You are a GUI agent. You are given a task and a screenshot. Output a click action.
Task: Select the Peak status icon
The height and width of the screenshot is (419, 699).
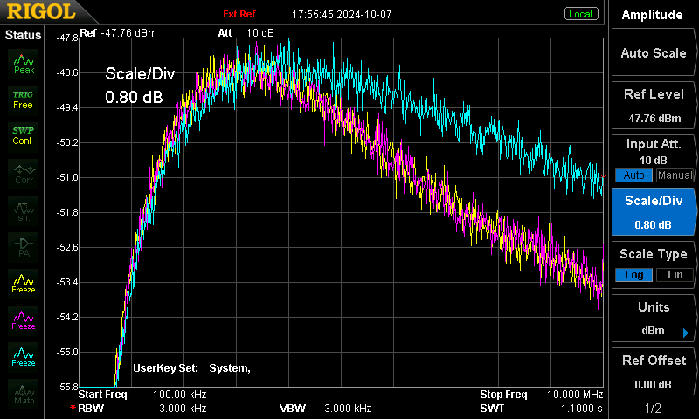[24, 64]
